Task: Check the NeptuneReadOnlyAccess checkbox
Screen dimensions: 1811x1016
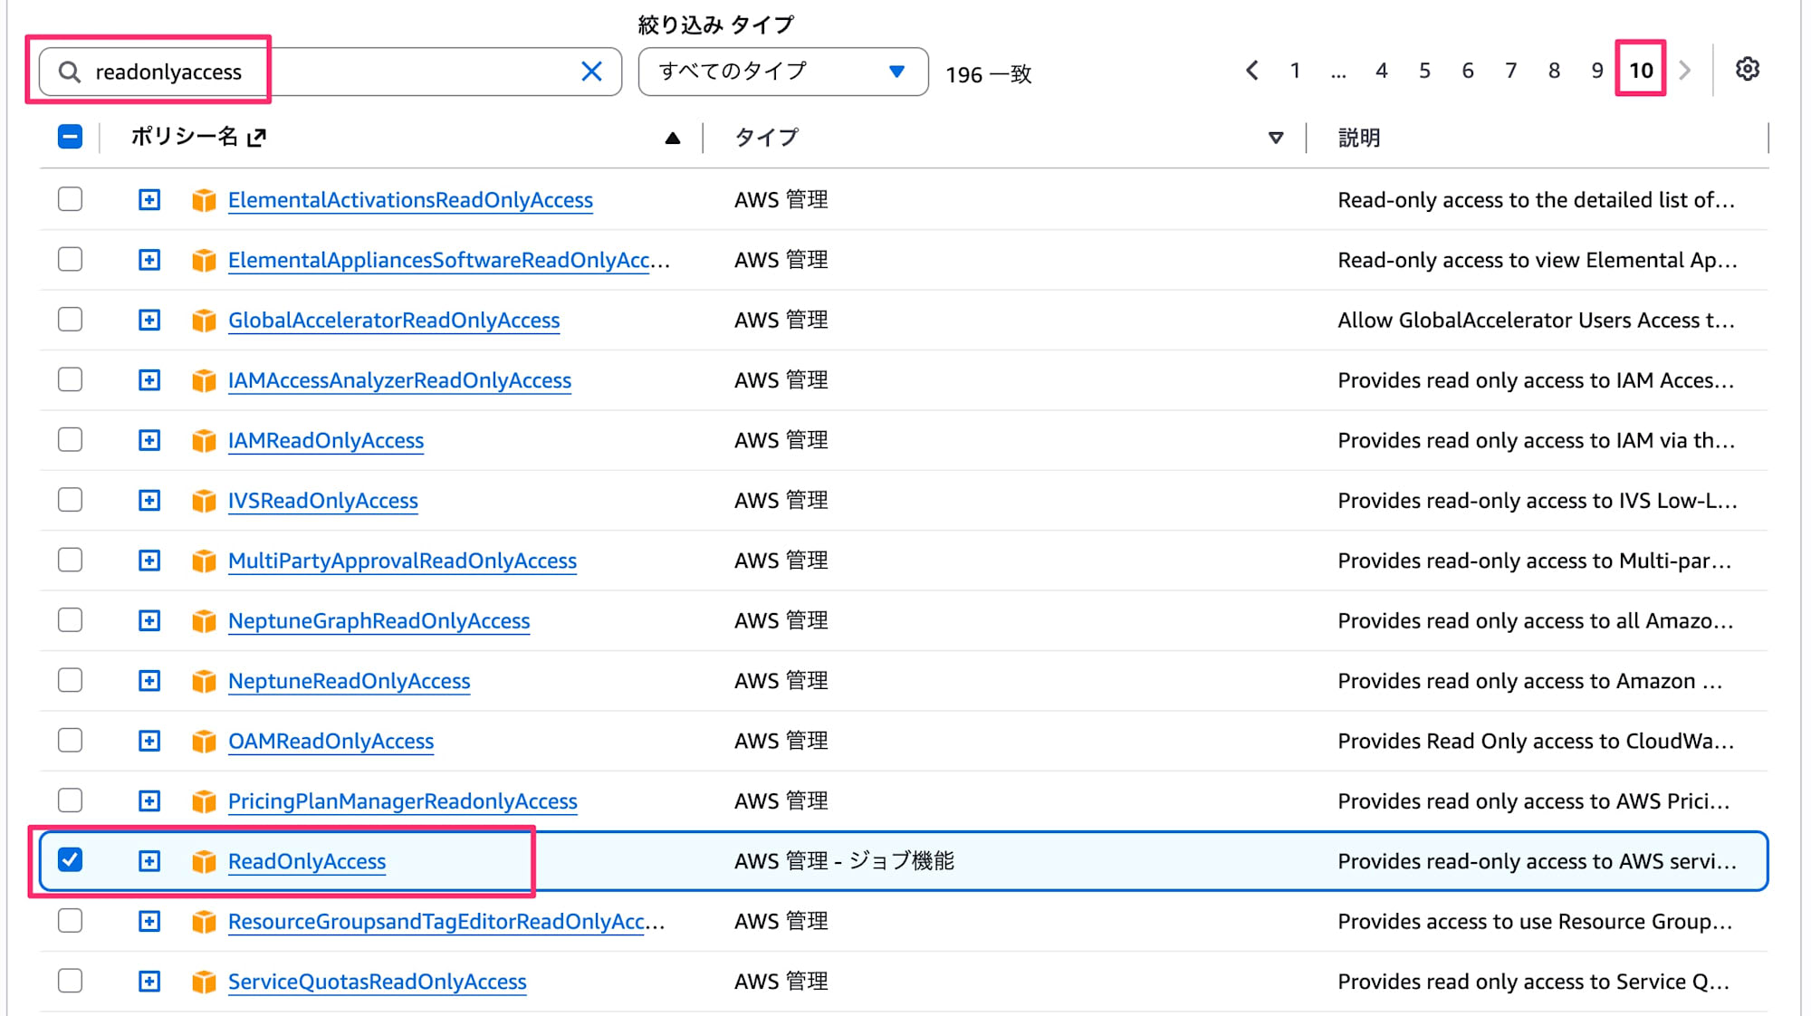Action: 70,679
